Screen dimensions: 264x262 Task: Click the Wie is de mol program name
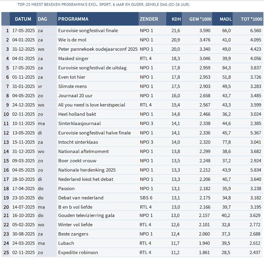point(72,40)
